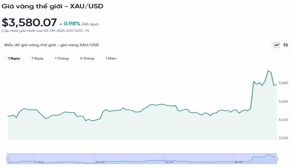The height and width of the screenshot is (167, 292).
Task: Click the 12:00 marker in navigator
Action: click(169, 162)
